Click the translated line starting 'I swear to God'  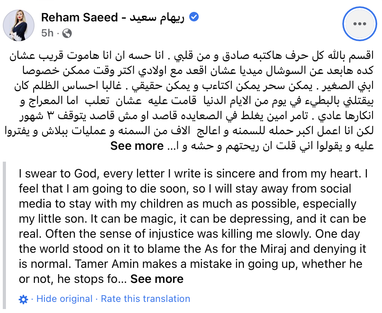click(193, 174)
